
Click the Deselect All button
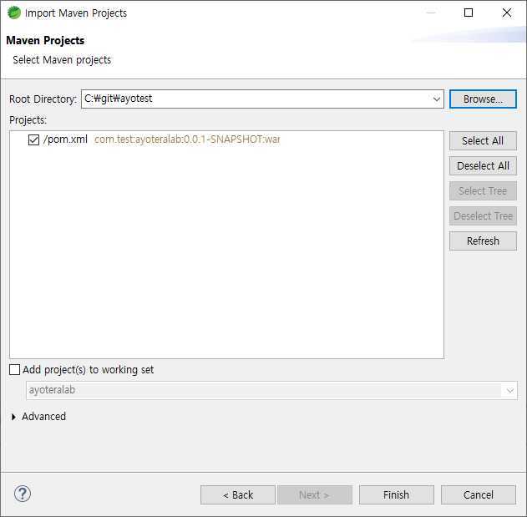click(483, 165)
